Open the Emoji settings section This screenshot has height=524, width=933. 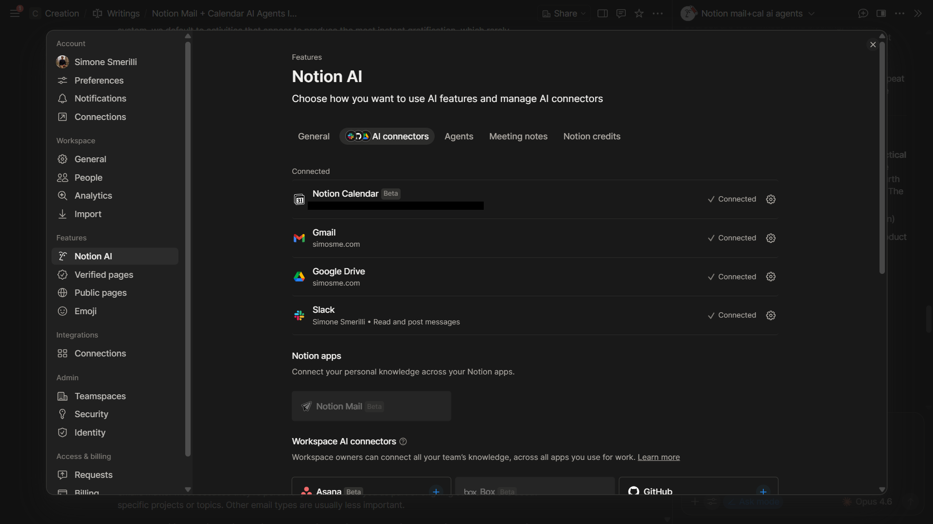click(x=86, y=311)
